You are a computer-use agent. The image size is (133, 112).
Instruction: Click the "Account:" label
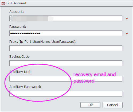(x=17, y=12)
